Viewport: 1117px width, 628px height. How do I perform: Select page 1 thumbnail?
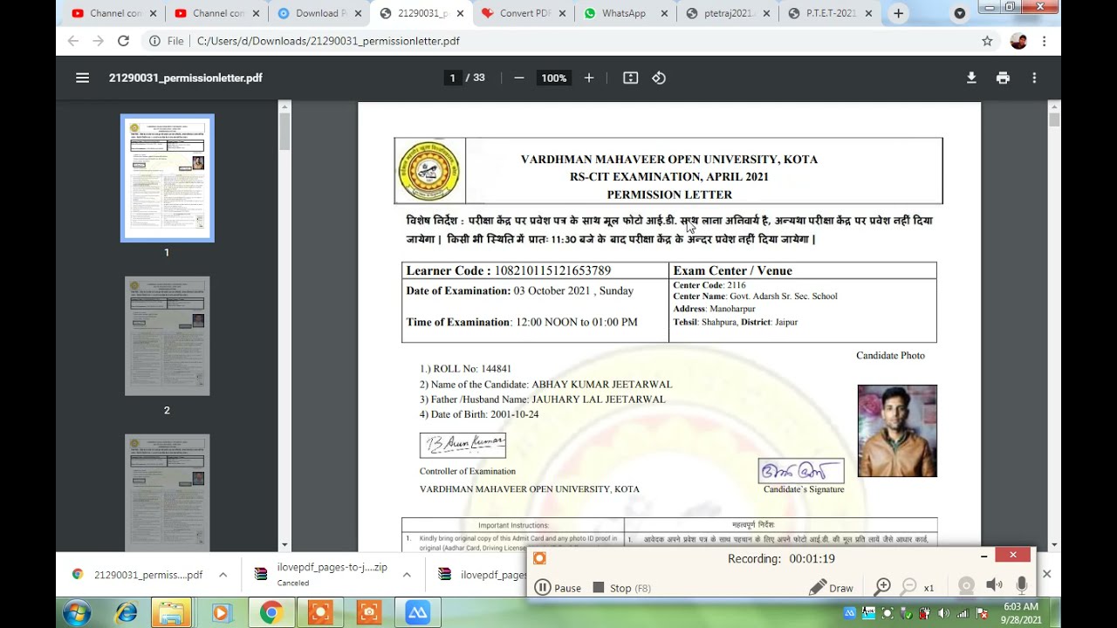pos(167,178)
